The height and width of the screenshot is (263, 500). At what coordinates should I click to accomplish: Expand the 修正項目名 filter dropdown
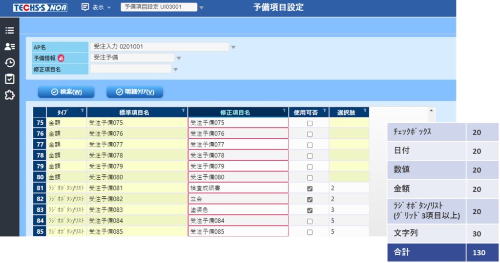pyautogui.click(x=175, y=69)
